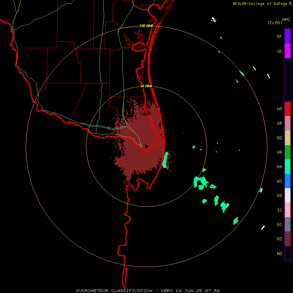The width and height of the screenshot is (293, 293).
Task: Select the GR legend color block
Action: point(287,123)
